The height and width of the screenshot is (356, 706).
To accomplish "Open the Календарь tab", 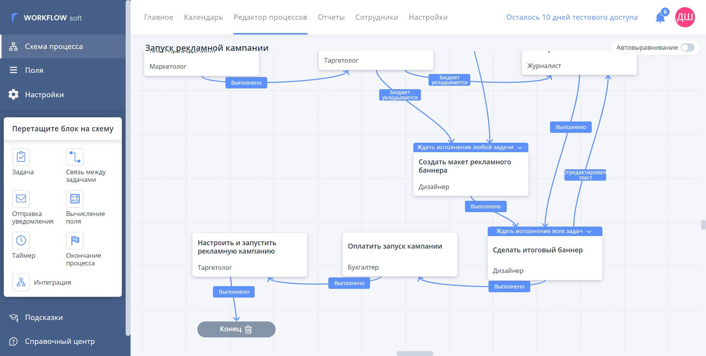I will (203, 17).
